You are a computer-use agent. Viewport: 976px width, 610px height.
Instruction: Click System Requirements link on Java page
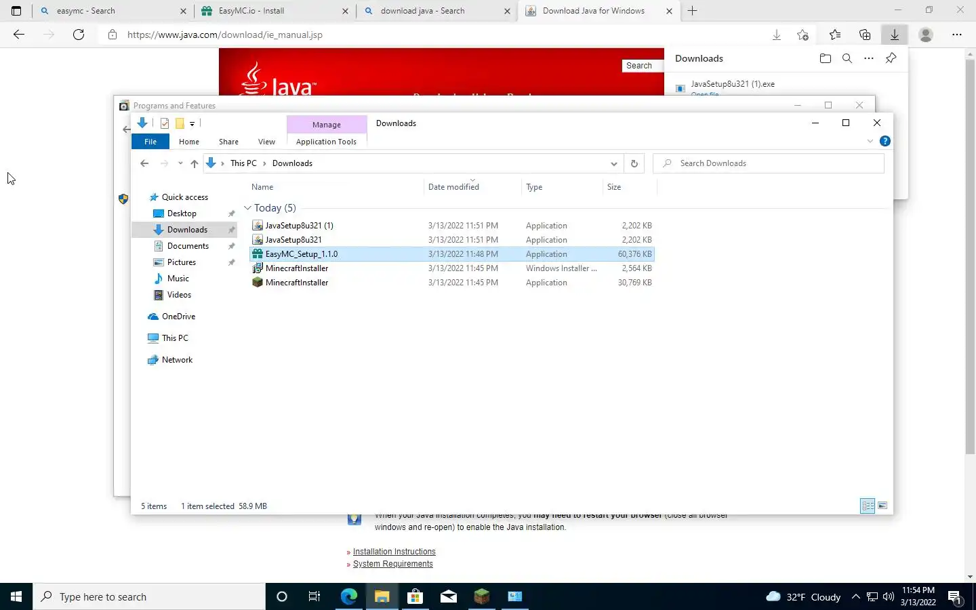[x=392, y=564]
